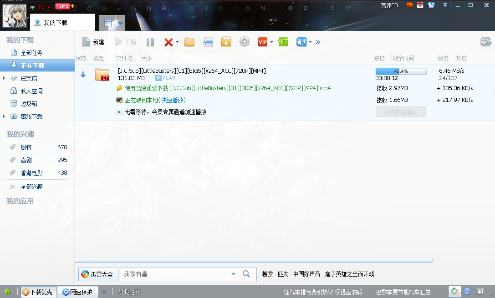Click the 新建 new task button
Viewport: 495px width, 298px height.
(x=93, y=42)
